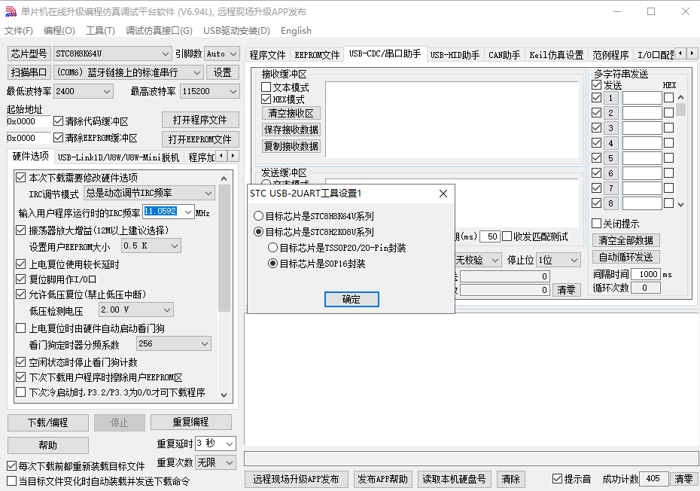This screenshot has width=700, height=491.
Task: Toggle 本次下载需要修改硬件选项 checkbox
Action: pyautogui.click(x=20, y=178)
